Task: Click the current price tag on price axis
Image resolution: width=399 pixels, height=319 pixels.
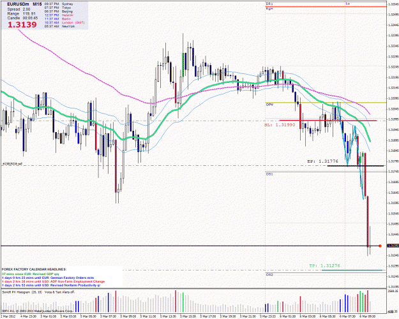Action: tap(393, 246)
